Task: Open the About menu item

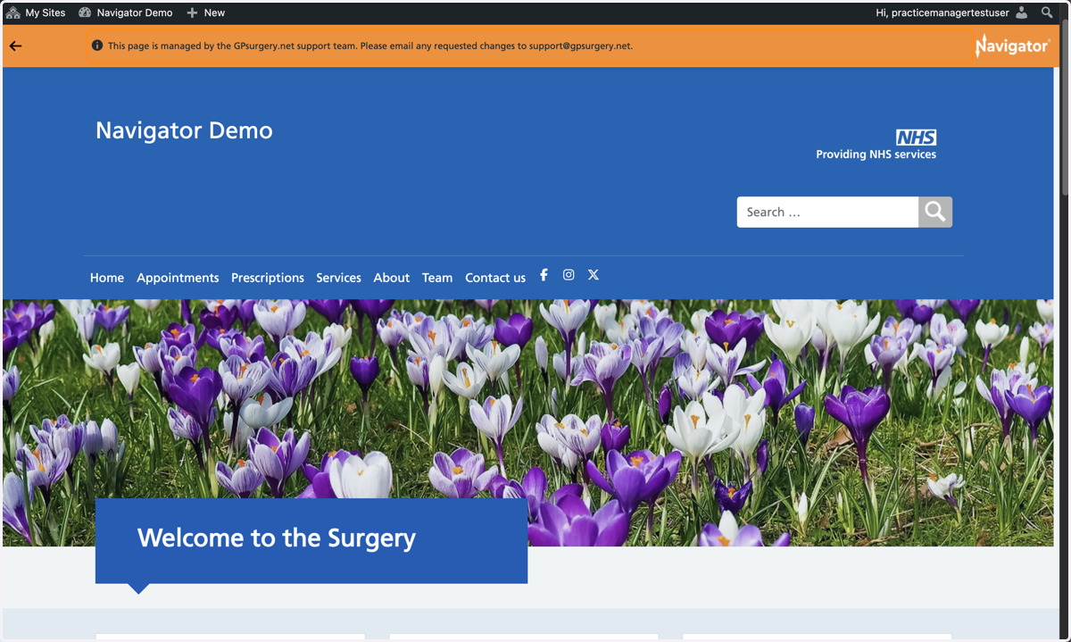Action: (391, 278)
